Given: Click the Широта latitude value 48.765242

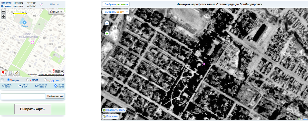Looking at the screenshot, I should click(x=18, y=3).
